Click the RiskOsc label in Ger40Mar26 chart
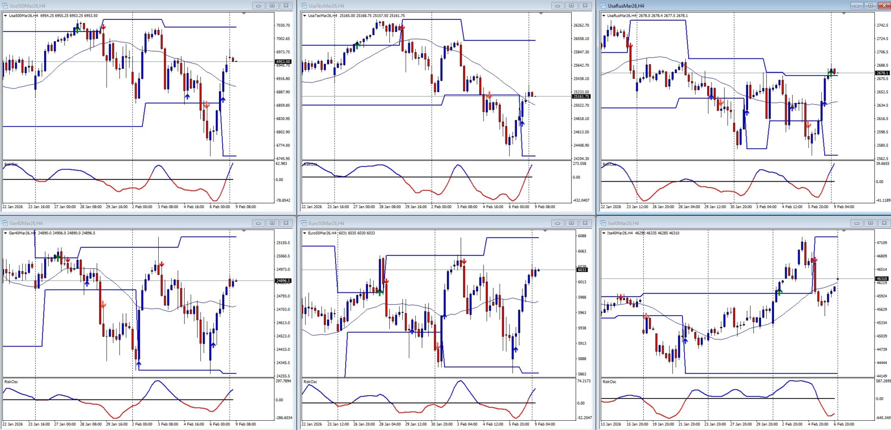 tap(11, 382)
